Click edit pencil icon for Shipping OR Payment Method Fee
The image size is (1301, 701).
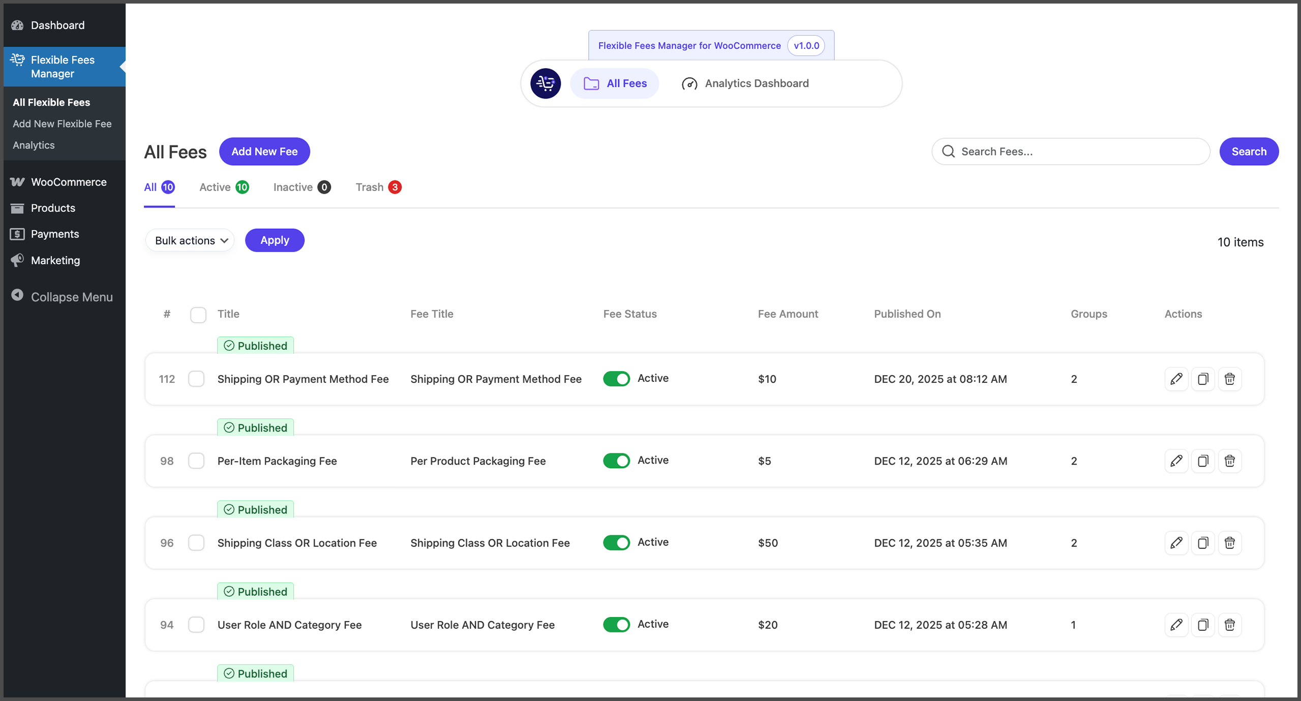(x=1175, y=379)
